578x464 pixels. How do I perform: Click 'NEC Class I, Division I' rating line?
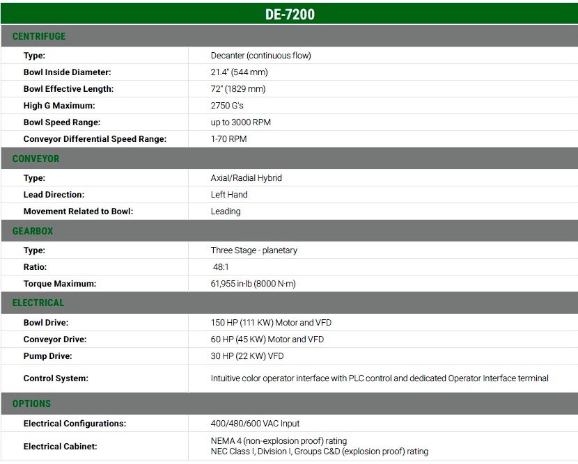click(320, 452)
